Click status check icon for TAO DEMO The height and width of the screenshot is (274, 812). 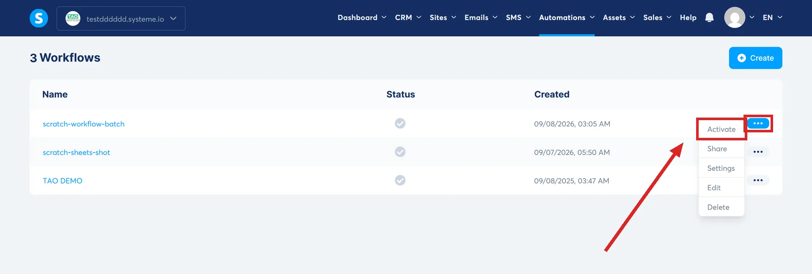[400, 180]
